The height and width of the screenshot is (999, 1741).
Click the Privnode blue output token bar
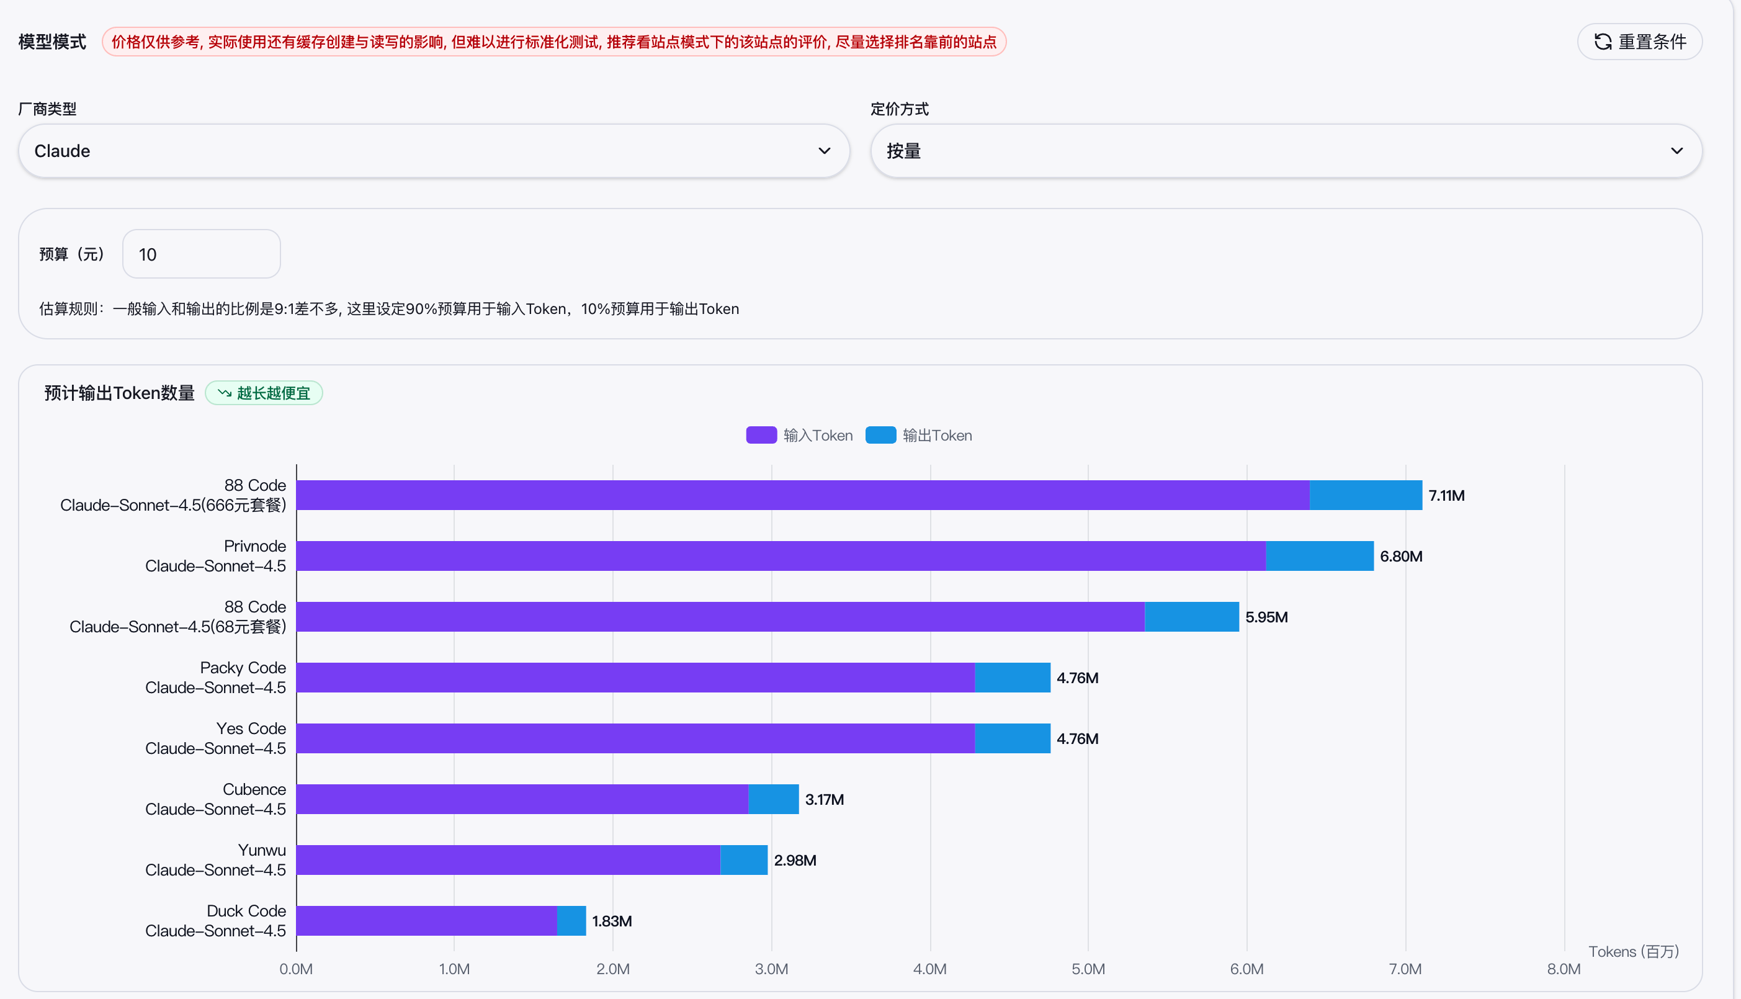(1319, 556)
